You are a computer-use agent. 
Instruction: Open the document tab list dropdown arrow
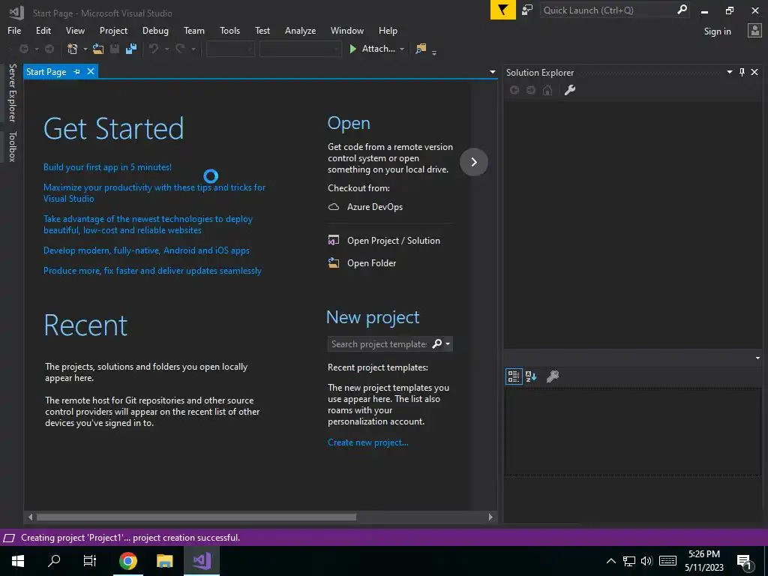coord(492,72)
